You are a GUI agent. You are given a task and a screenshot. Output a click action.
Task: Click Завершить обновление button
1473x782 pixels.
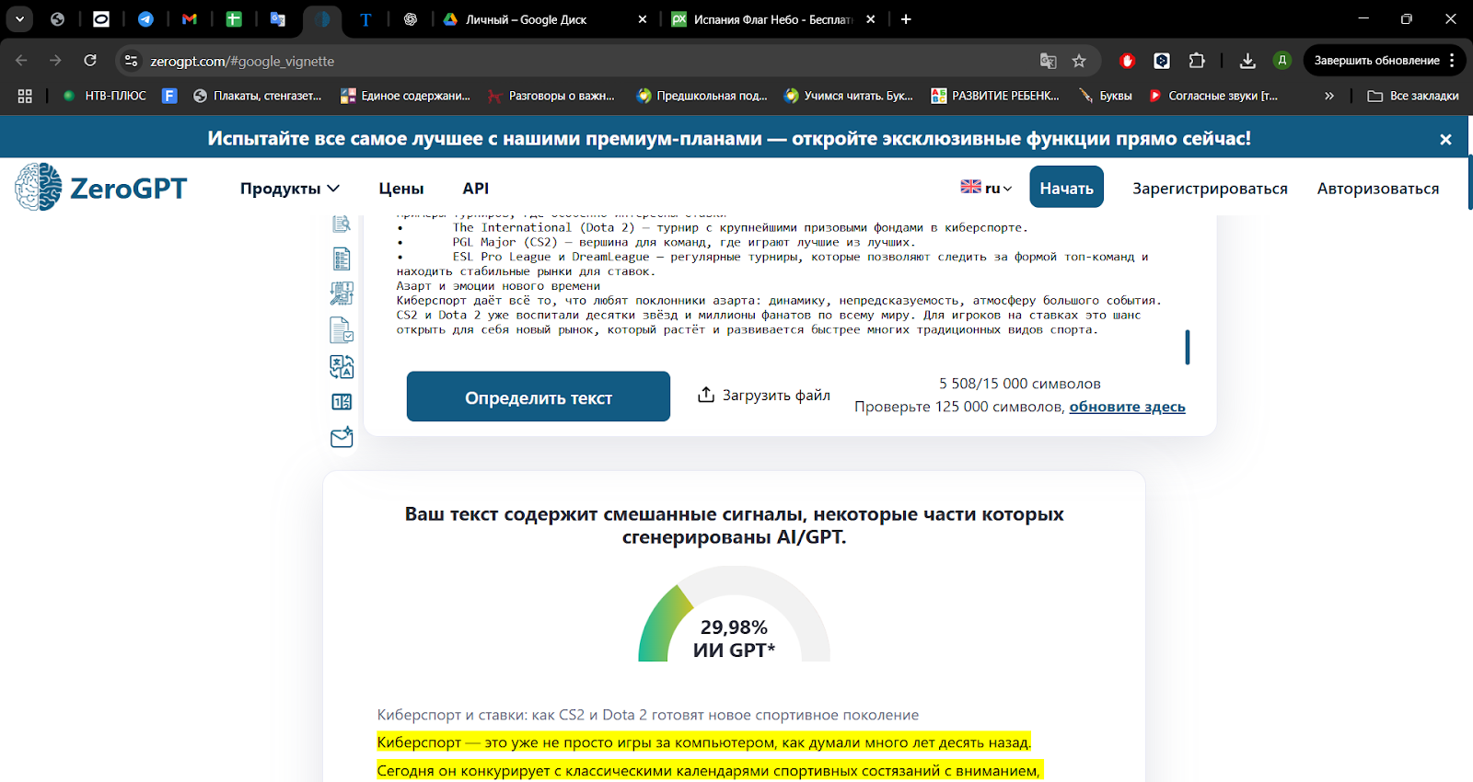[1377, 61]
